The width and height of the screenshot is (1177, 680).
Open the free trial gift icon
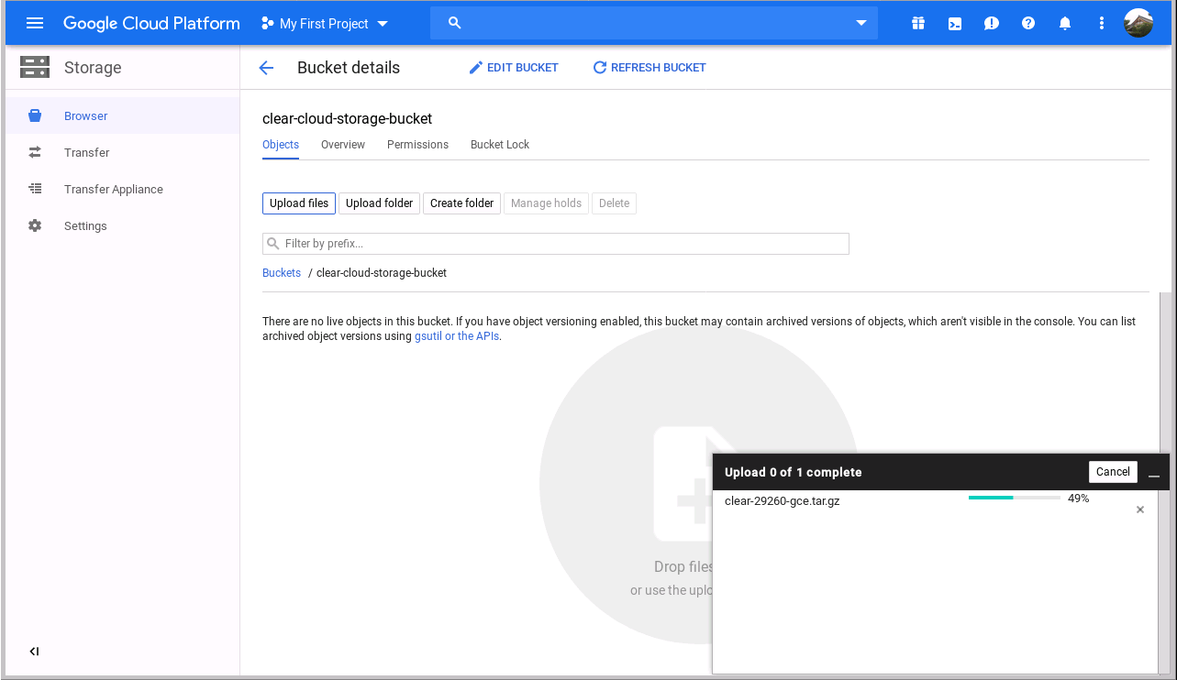click(918, 24)
